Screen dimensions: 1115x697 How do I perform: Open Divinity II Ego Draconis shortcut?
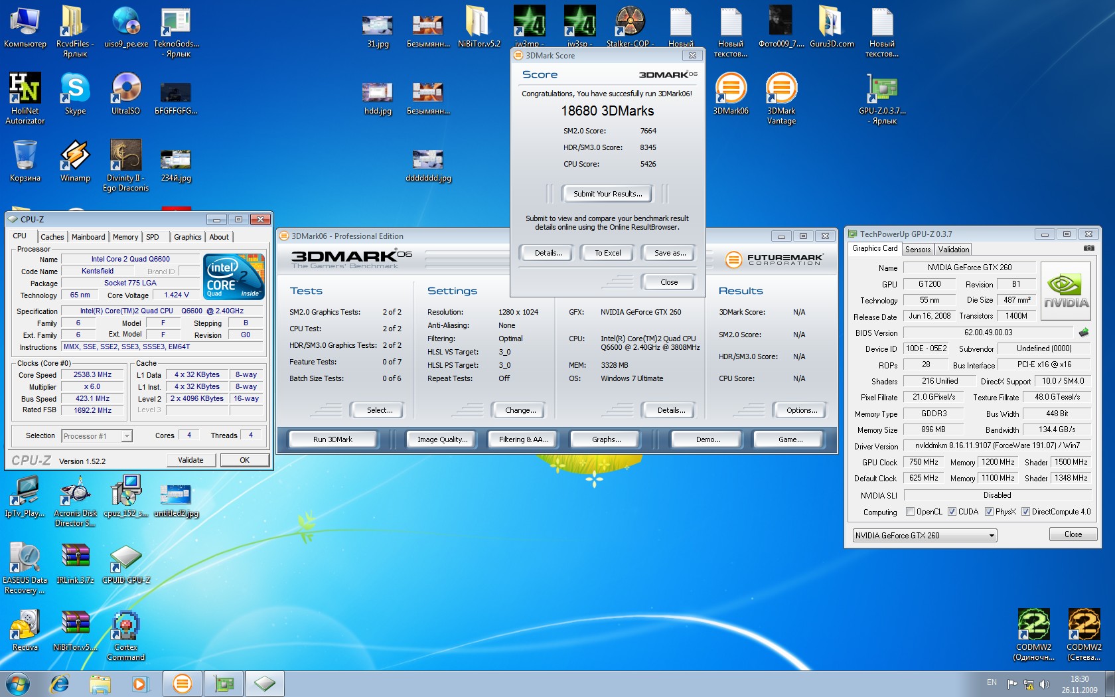(125, 166)
